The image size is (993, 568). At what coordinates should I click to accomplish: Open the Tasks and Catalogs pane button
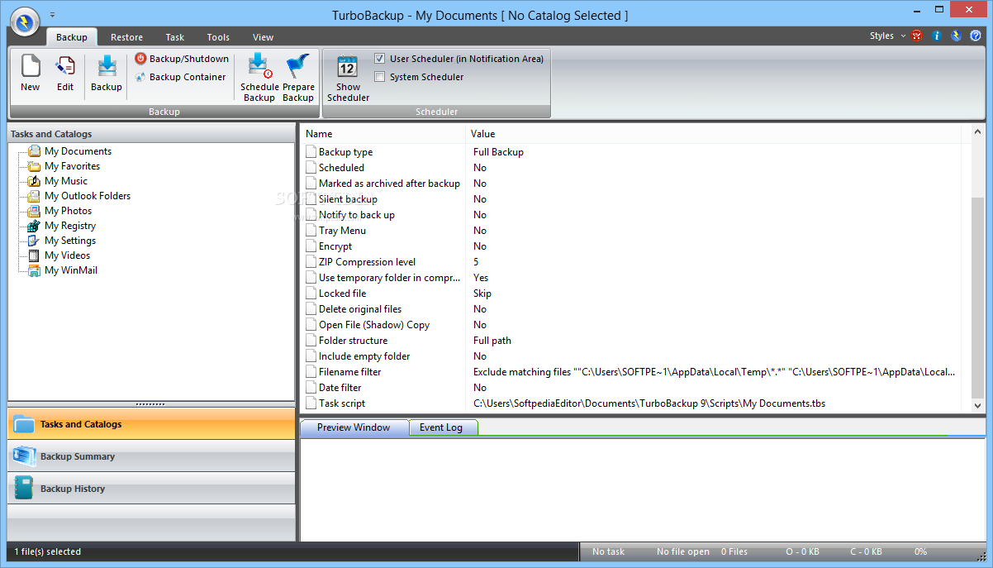click(x=151, y=424)
